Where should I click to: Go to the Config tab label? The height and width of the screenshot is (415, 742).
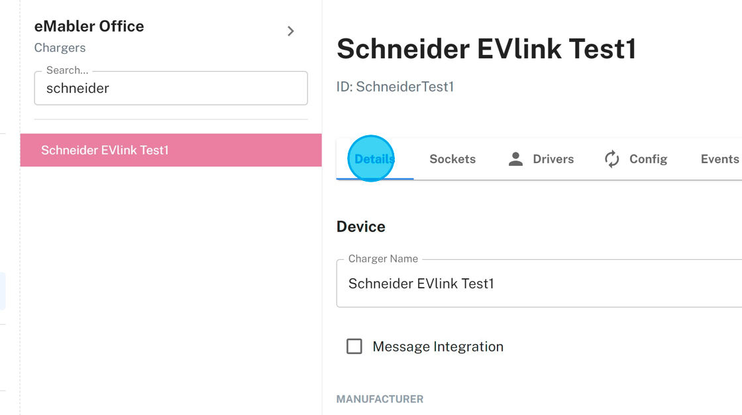coord(648,159)
